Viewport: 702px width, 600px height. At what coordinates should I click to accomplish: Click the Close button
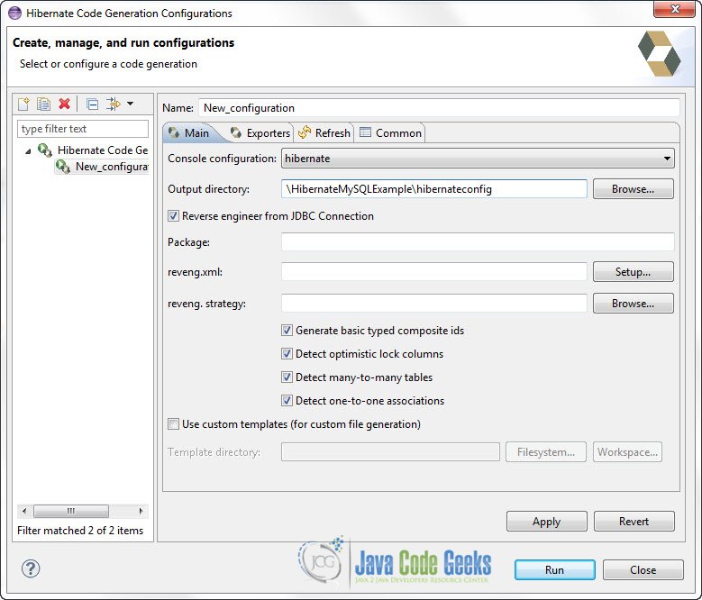pyautogui.click(x=643, y=569)
